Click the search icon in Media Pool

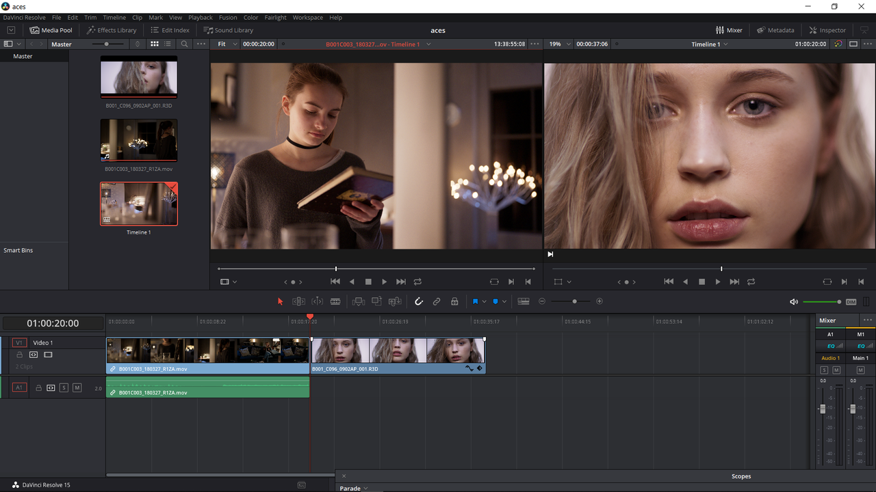pos(184,44)
